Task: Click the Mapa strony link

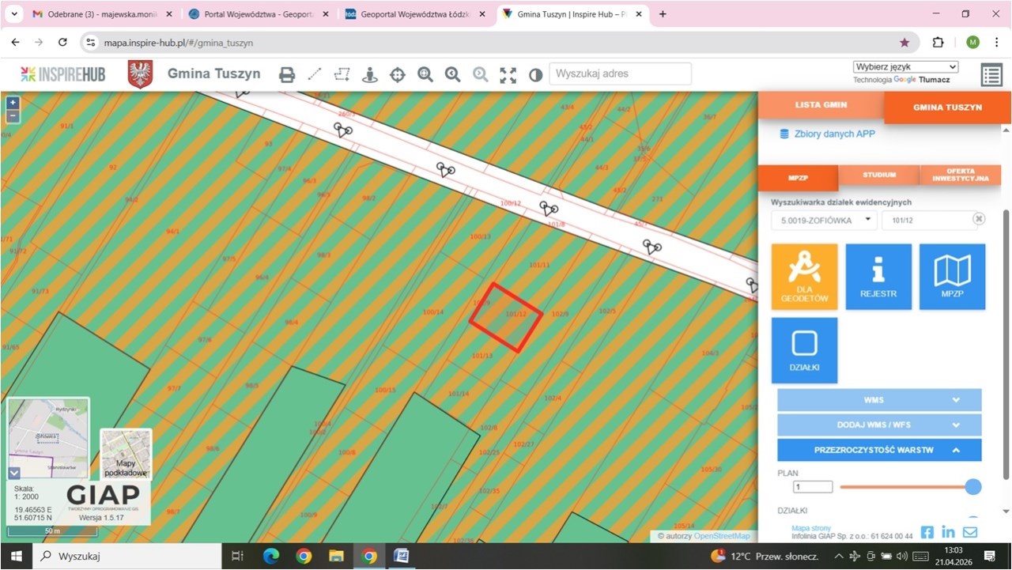Action: tap(810, 528)
